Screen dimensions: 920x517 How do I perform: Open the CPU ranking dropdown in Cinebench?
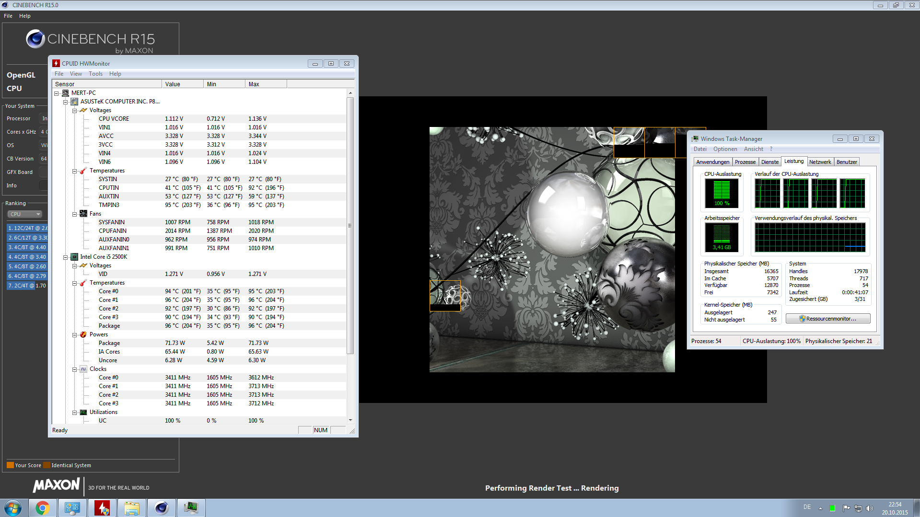25,214
